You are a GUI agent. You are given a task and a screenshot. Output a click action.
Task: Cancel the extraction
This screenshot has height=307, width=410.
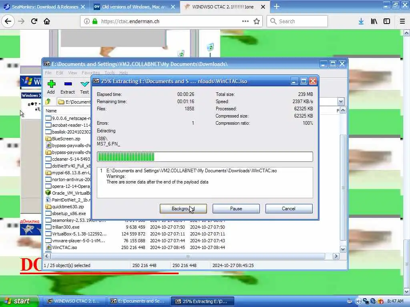(x=289, y=209)
